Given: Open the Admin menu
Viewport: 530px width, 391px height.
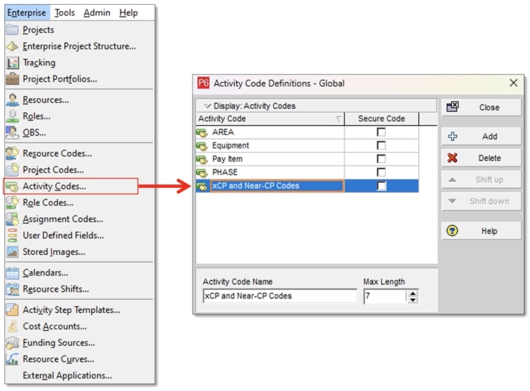Looking at the screenshot, I should tap(97, 12).
